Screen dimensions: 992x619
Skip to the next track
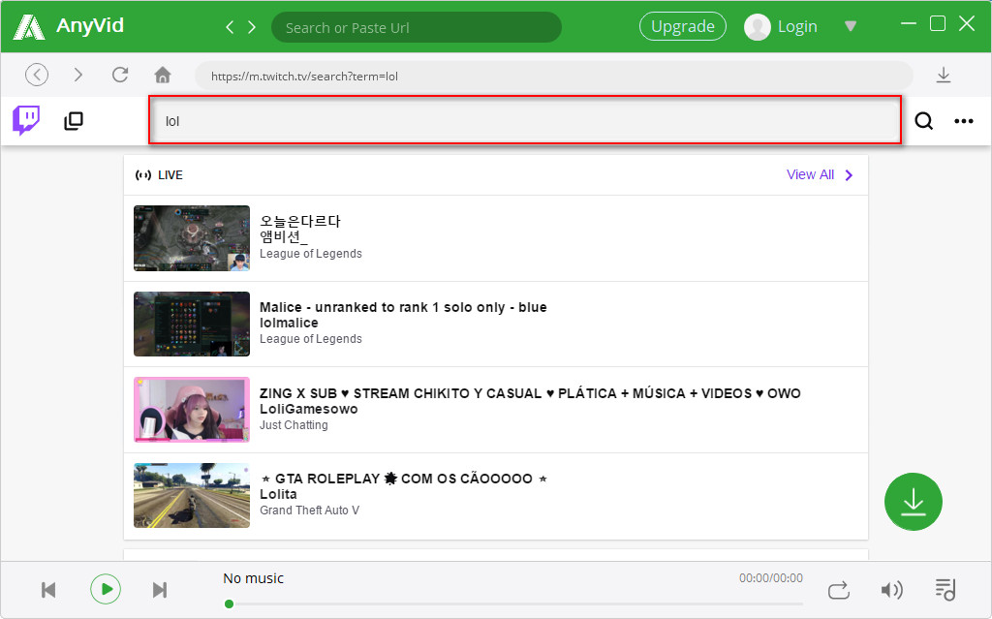pyautogui.click(x=160, y=590)
